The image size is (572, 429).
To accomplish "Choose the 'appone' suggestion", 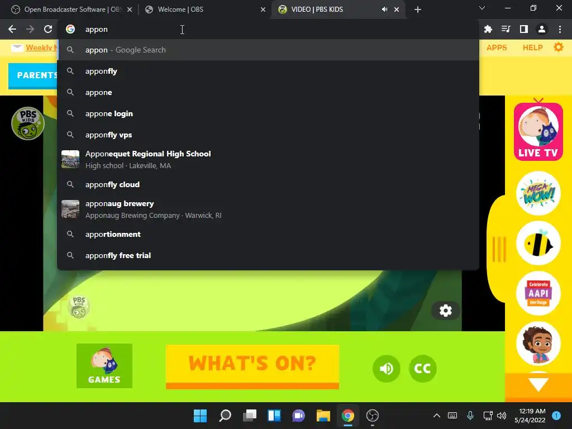I will [268, 92].
